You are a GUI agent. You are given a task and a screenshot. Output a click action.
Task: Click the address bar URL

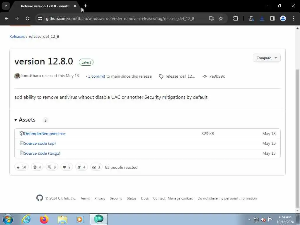(x=120, y=18)
